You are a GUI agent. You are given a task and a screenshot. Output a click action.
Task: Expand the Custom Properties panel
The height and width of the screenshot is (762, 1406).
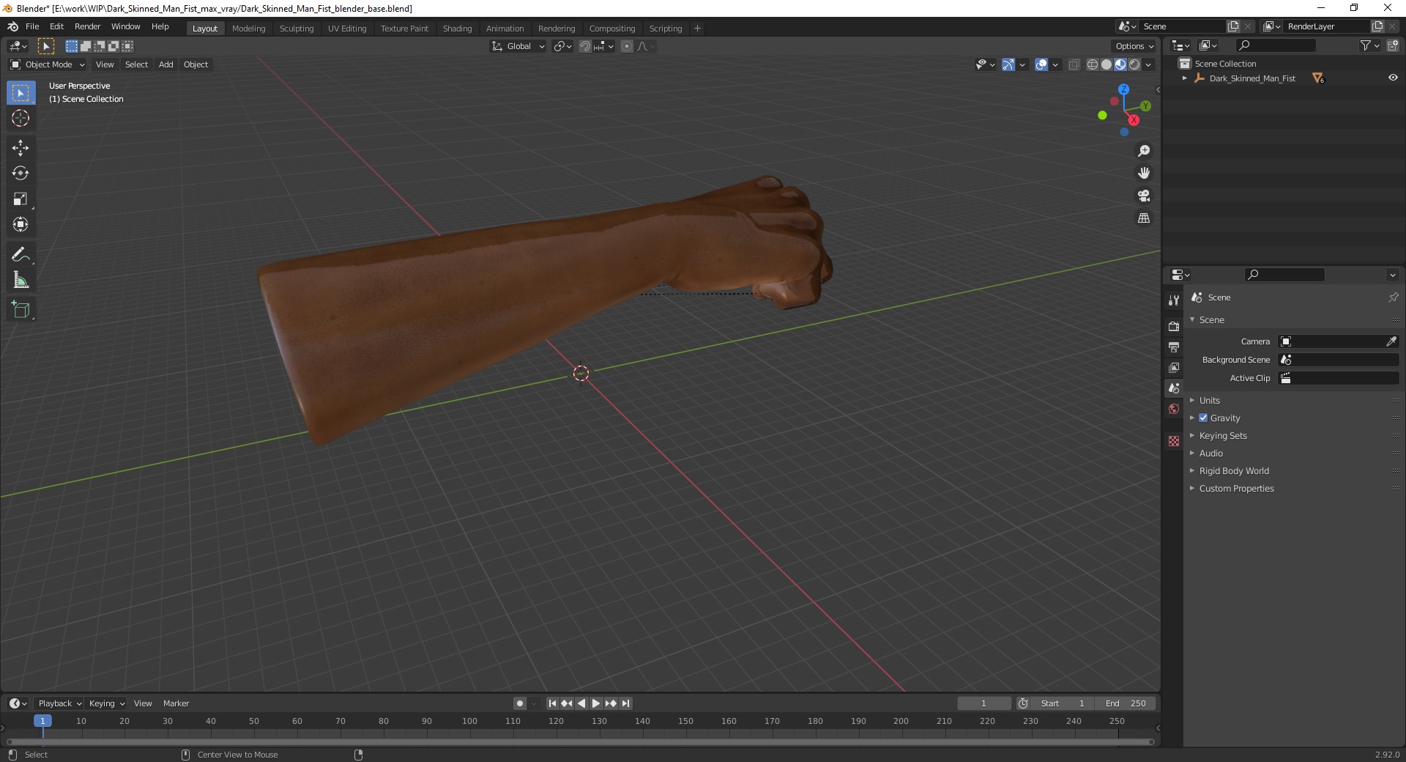1236,488
